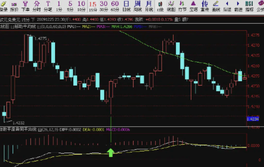Switch to K线 candlestick chart view
The width and height of the screenshot is (264, 167).
(x=160, y=6)
